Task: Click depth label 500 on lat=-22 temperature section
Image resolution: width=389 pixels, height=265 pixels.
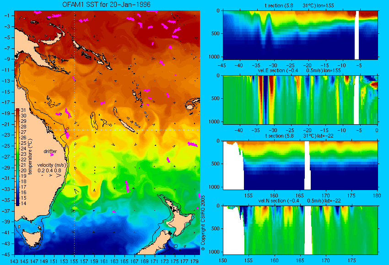Action: (216, 164)
